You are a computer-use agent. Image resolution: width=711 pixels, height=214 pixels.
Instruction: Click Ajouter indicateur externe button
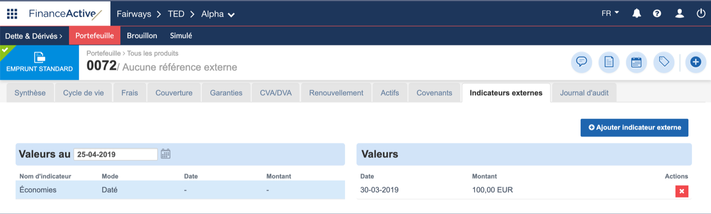634,127
